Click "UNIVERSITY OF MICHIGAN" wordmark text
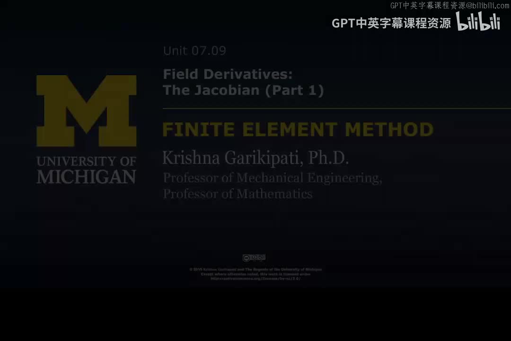 pos(87,170)
